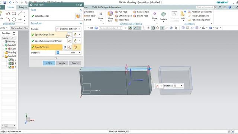The height and width of the screenshot is (134, 238).
Task: Click the Find a Command search icon
Action: (x=215, y=7)
